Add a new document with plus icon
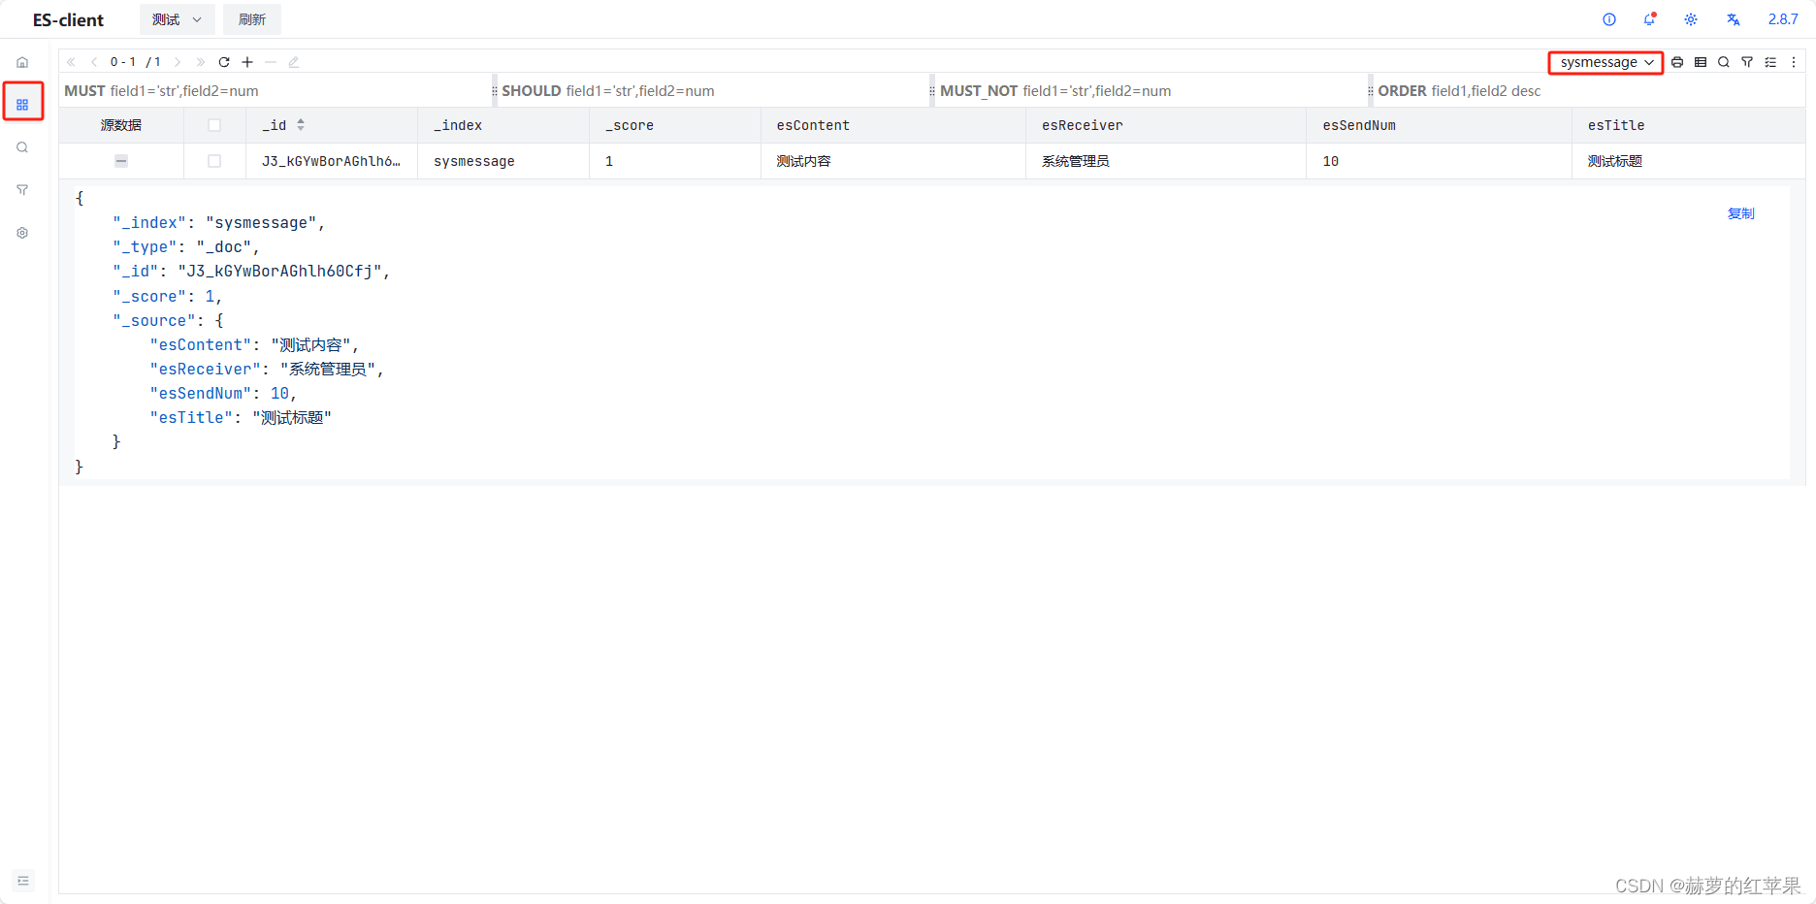1816x904 pixels. click(247, 62)
